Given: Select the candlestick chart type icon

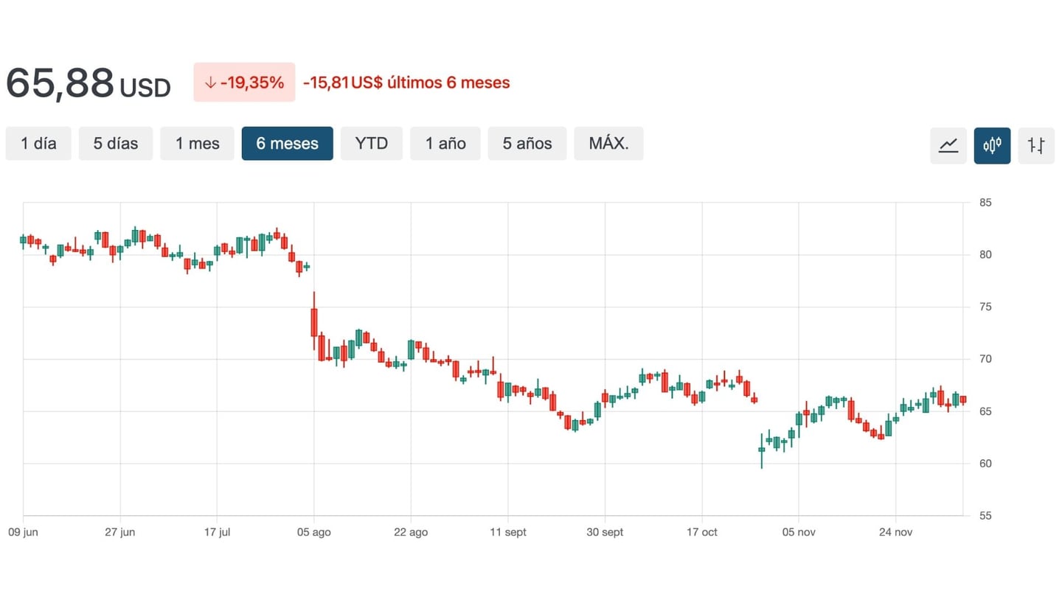Looking at the screenshot, I should [x=992, y=145].
